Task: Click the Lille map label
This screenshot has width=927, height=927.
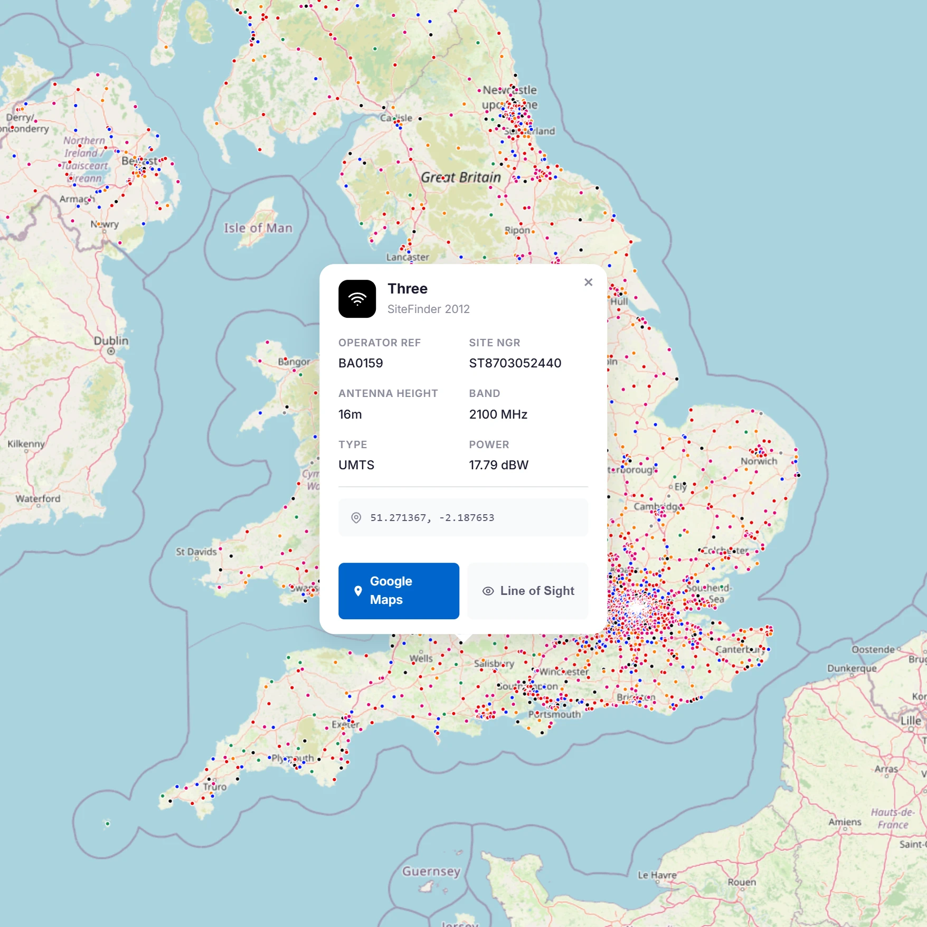Action: pyautogui.click(x=911, y=721)
